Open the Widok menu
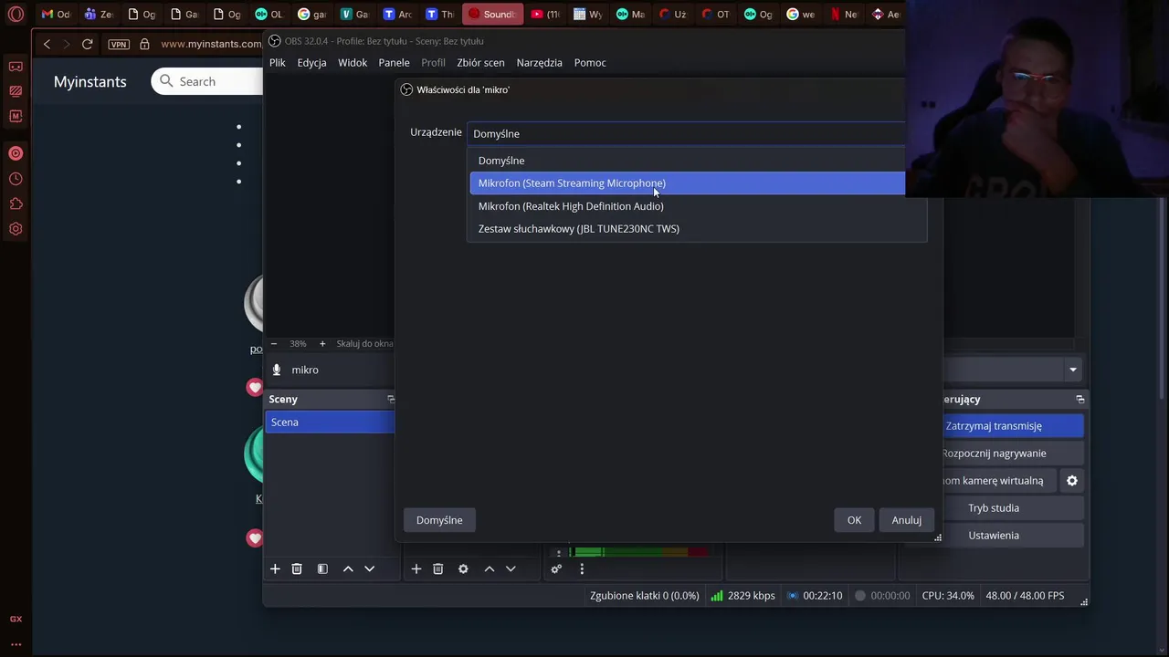Screen dimensions: 1169x657 pyautogui.click(x=353, y=63)
